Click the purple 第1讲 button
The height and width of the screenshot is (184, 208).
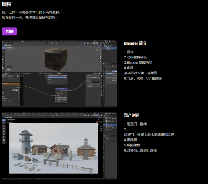tap(9, 32)
